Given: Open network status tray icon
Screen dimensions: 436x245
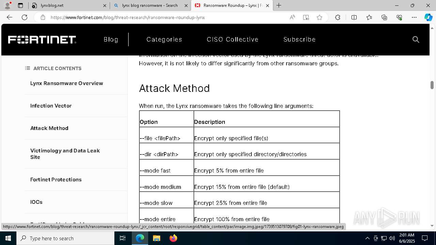Looking at the screenshot, I should [x=384, y=238].
